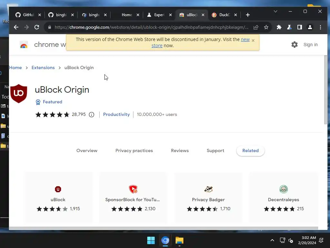Open the Decentraleyes extension card

284,197
